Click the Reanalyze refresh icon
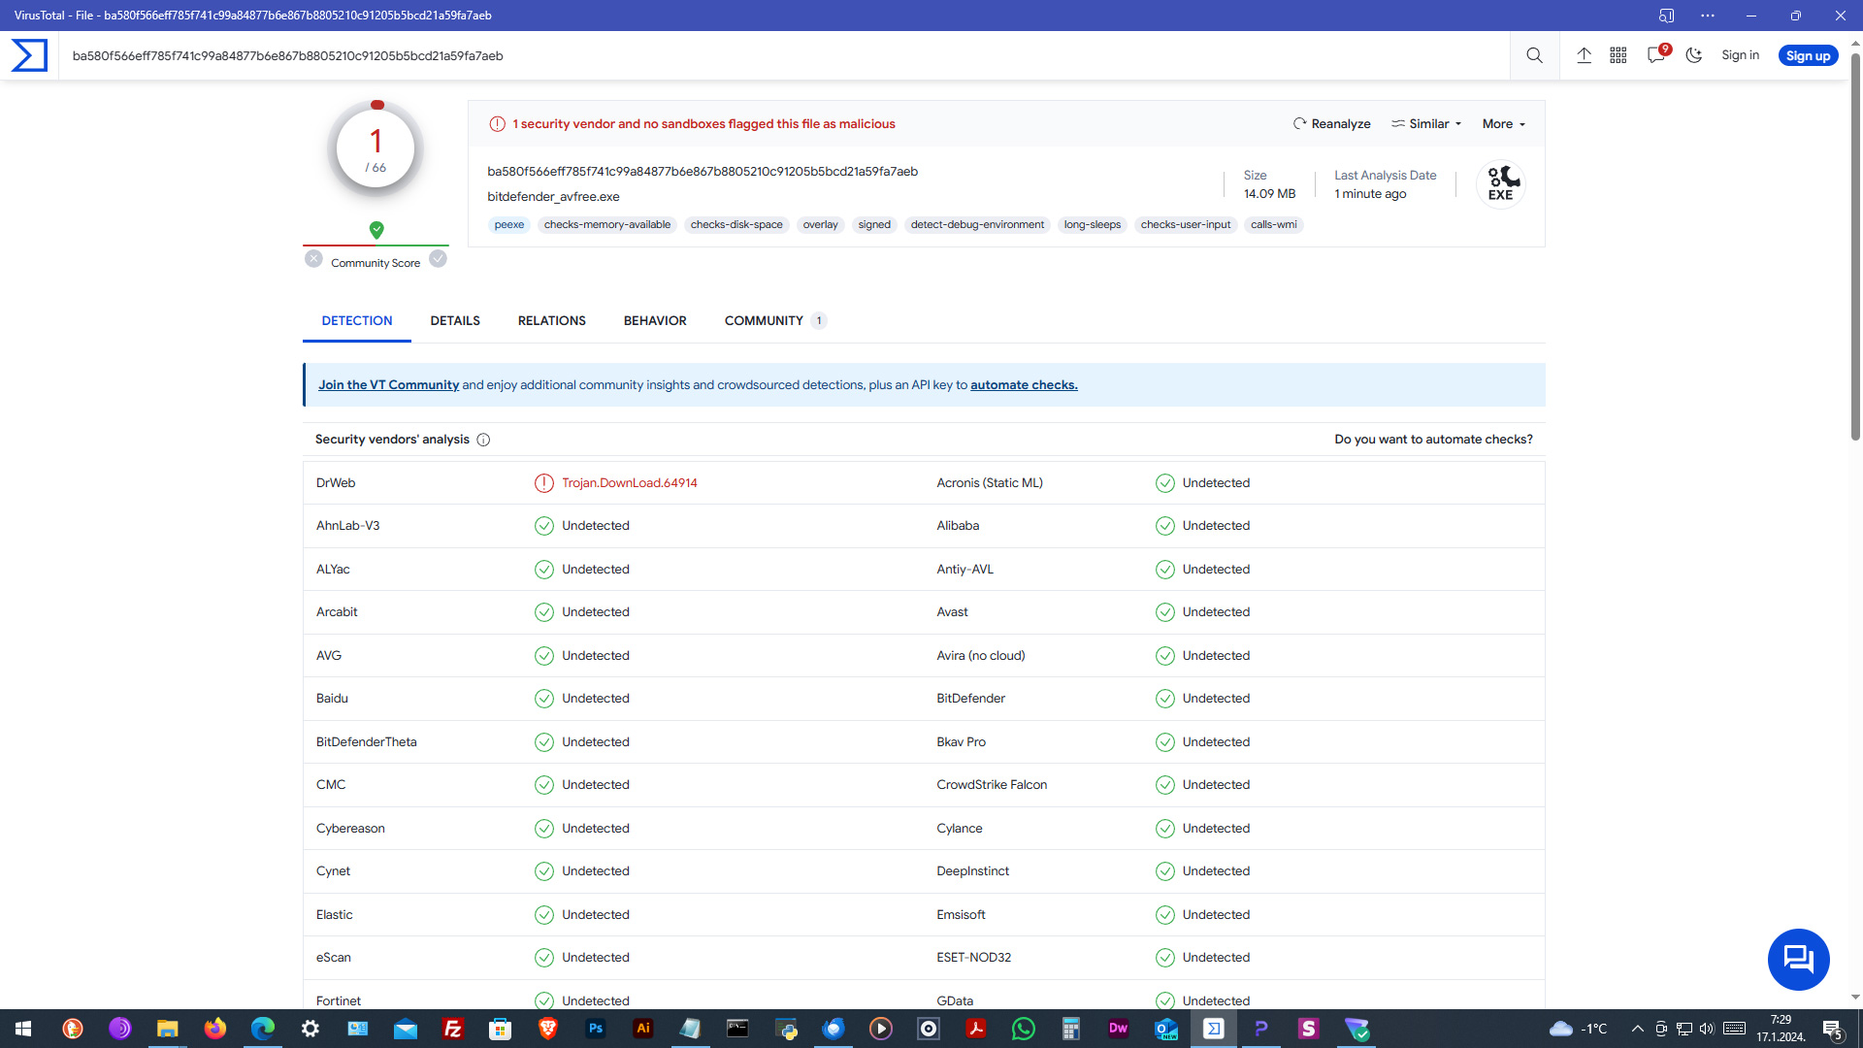This screenshot has width=1863, height=1048. pos(1300,123)
